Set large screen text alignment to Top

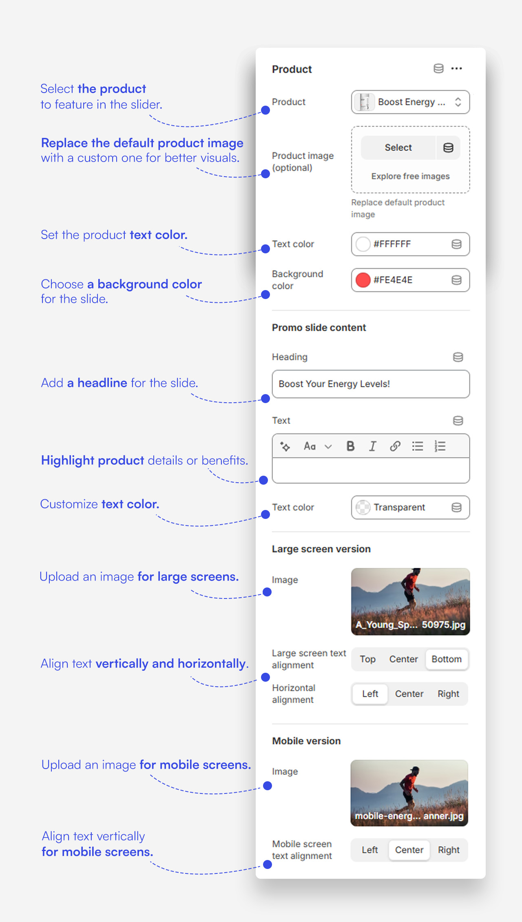coord(367,659)
